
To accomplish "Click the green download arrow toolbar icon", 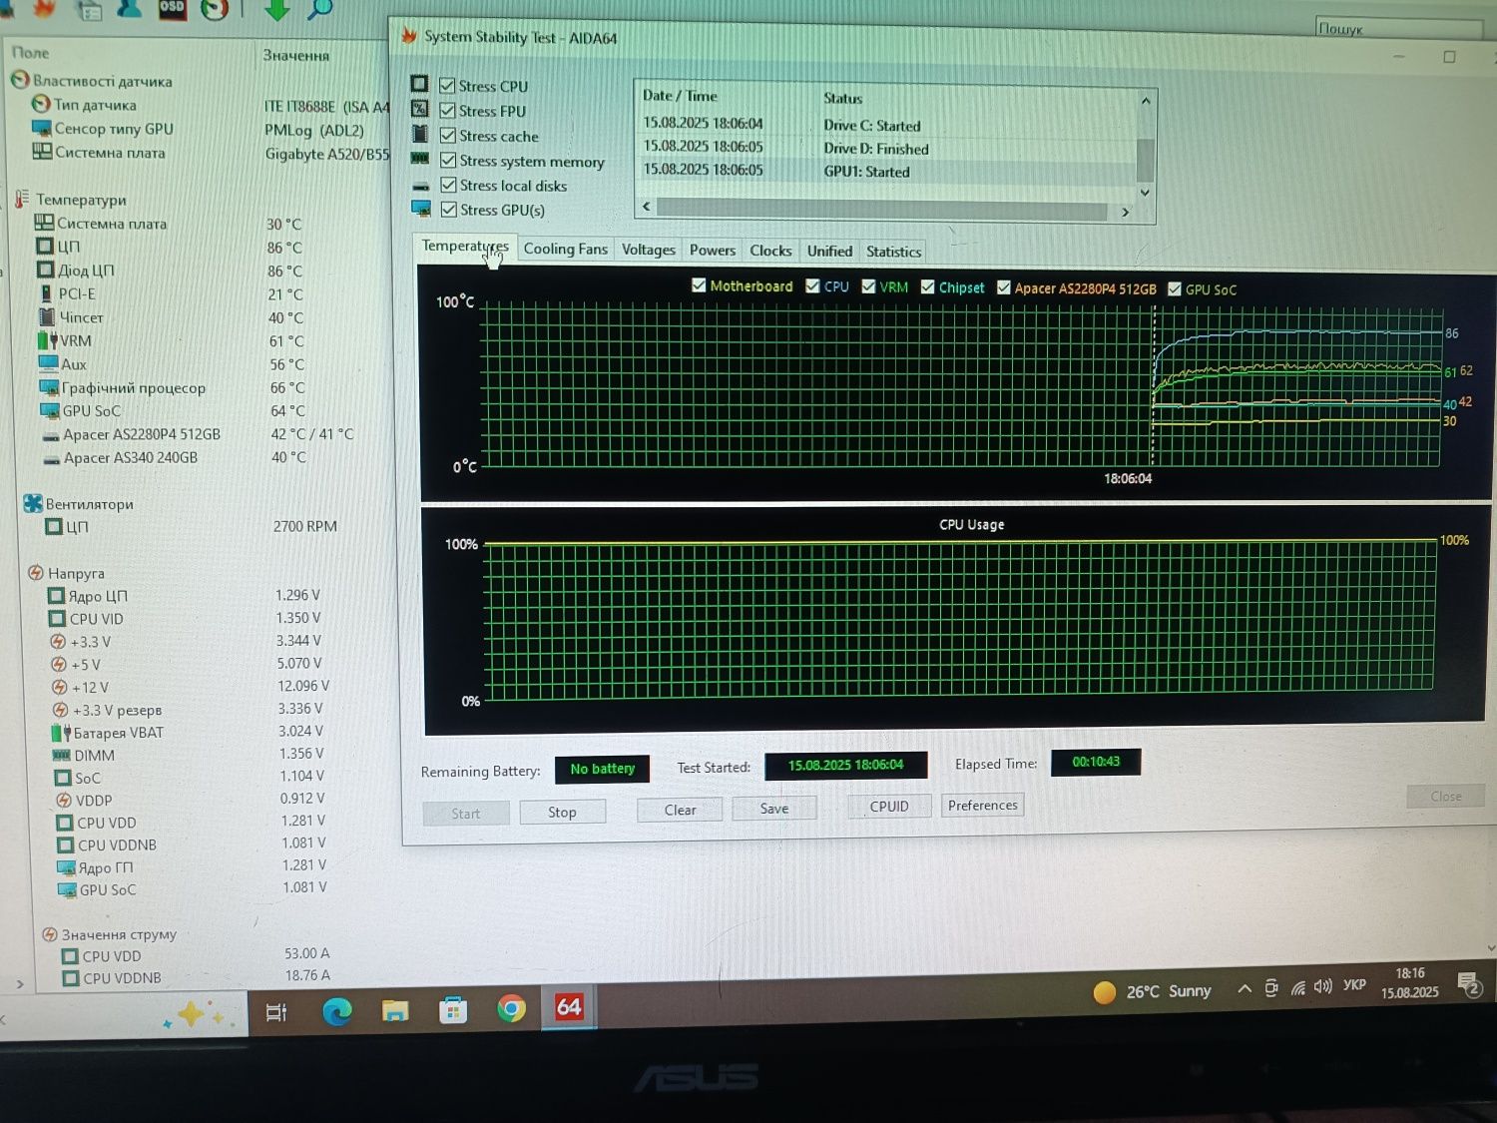I will coord(277,9).
